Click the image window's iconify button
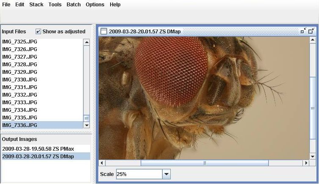Image resolution: width=319 pixels, height=184 pixels. coord(303,31)
